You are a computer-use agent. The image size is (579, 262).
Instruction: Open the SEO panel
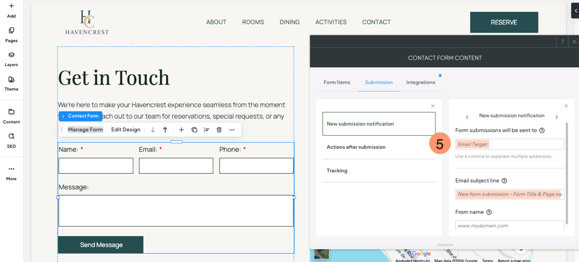pyautogui.click(x=11, y=140)
